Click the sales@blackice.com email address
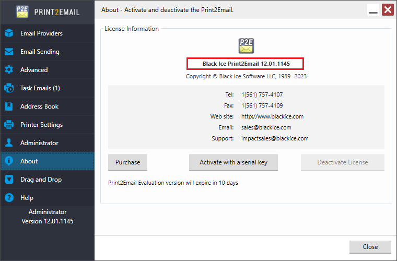 [x=266, y=127]
